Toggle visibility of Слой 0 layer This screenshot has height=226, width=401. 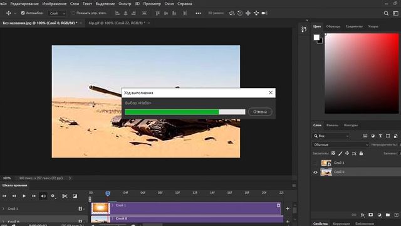315,172
